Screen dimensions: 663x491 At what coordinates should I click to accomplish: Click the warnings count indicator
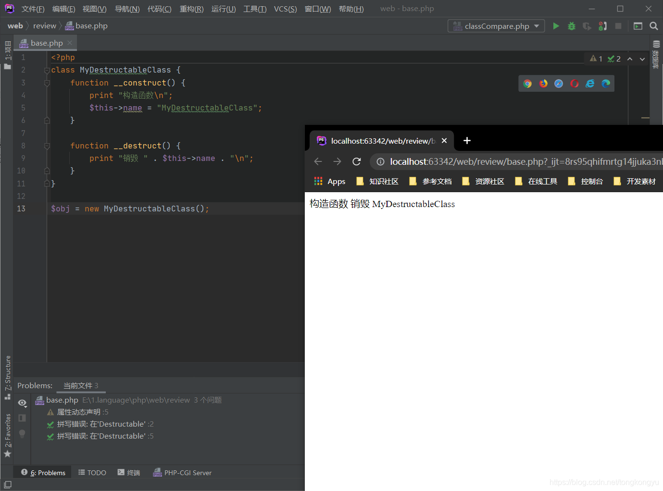click(x=596, y=59)
